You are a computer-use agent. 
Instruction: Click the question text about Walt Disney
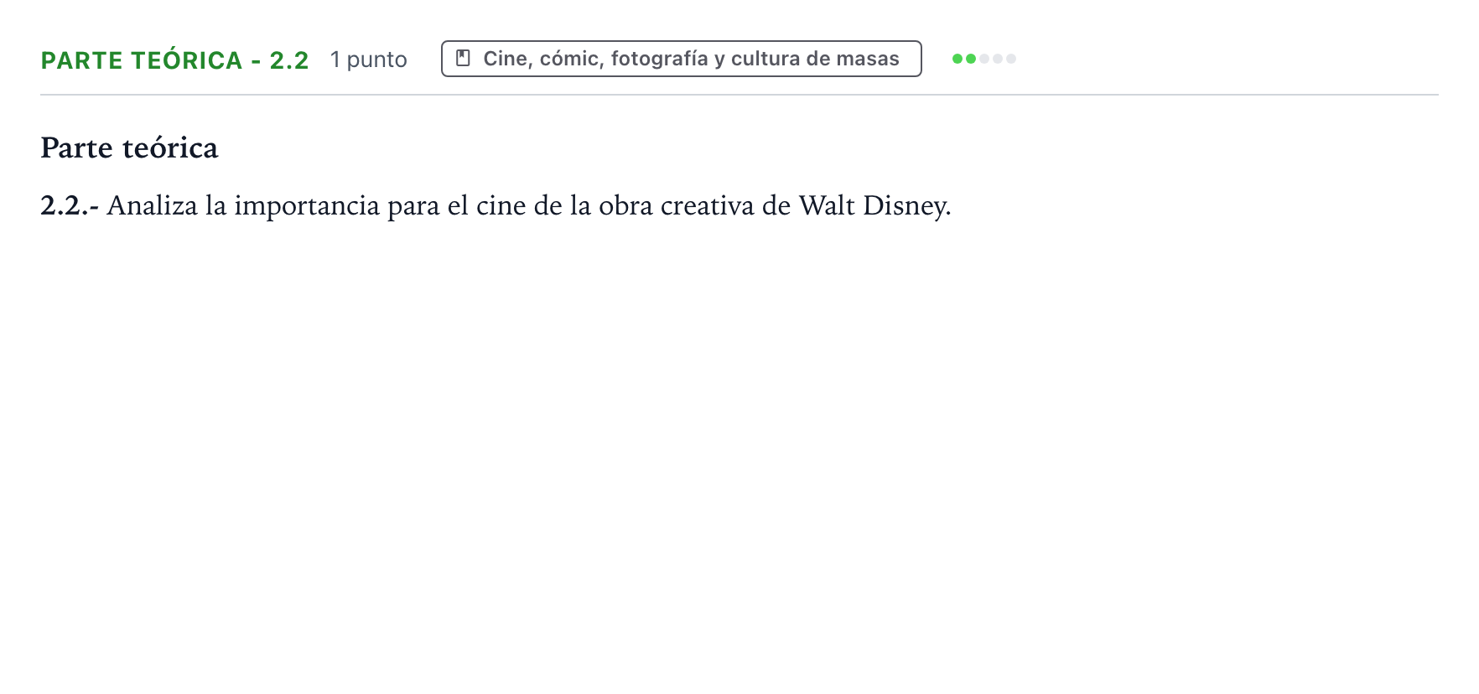[x=496, y=205]
